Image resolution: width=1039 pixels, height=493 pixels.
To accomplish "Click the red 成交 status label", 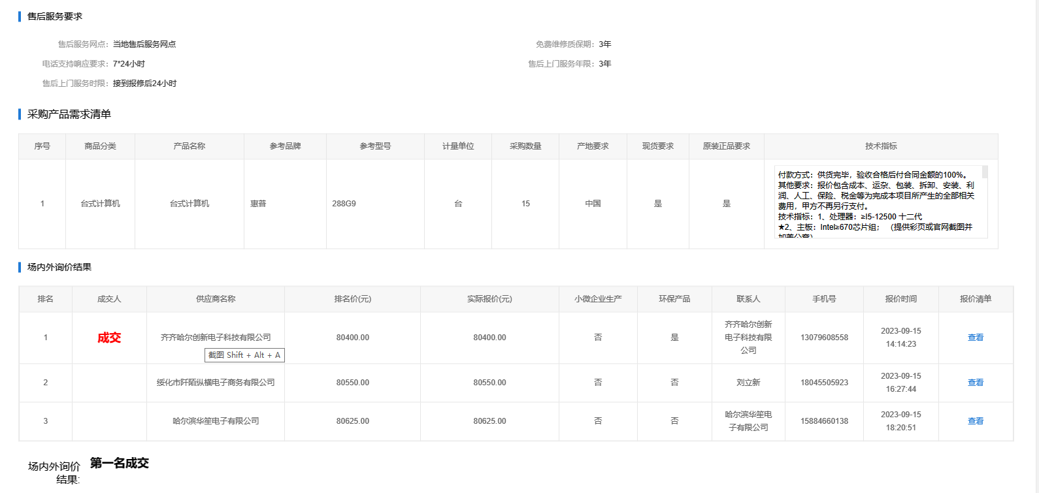I will click(x=109, y=338).
